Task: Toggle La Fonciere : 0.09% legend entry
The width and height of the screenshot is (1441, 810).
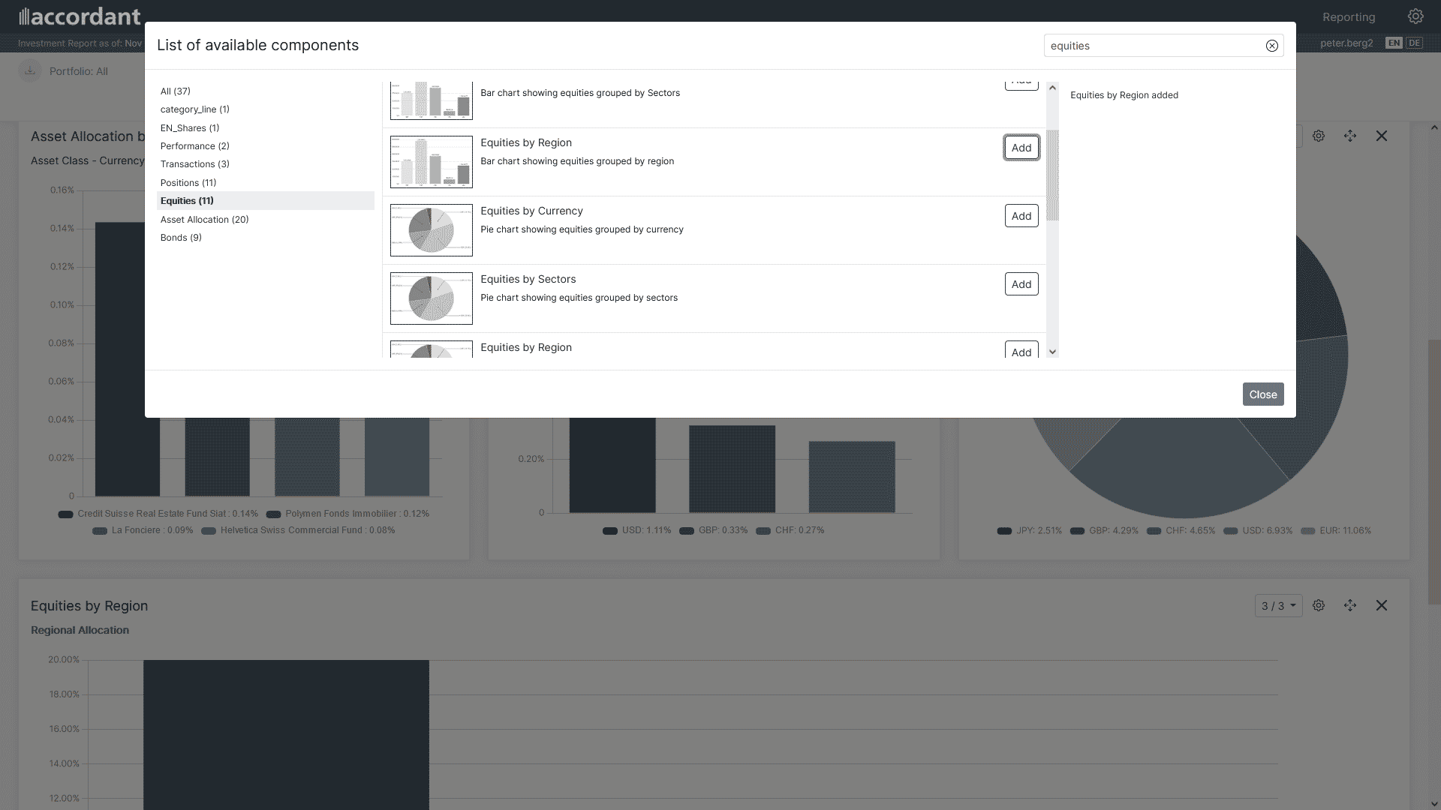Action: (143, 530)
